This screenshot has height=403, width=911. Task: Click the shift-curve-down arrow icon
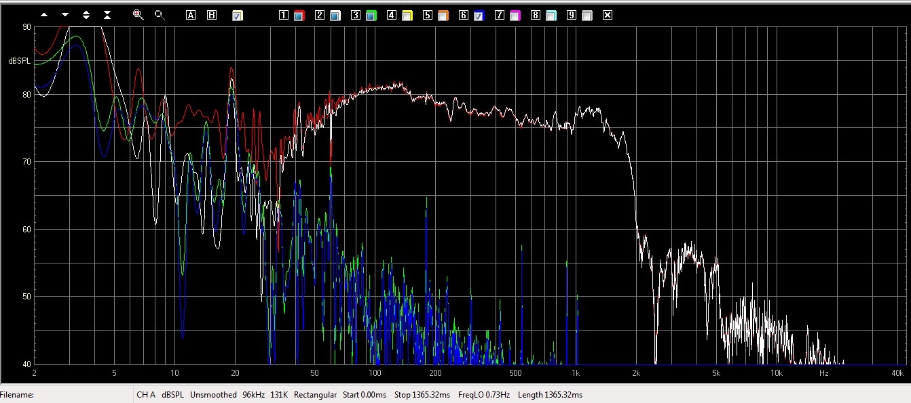pos(65,15)
